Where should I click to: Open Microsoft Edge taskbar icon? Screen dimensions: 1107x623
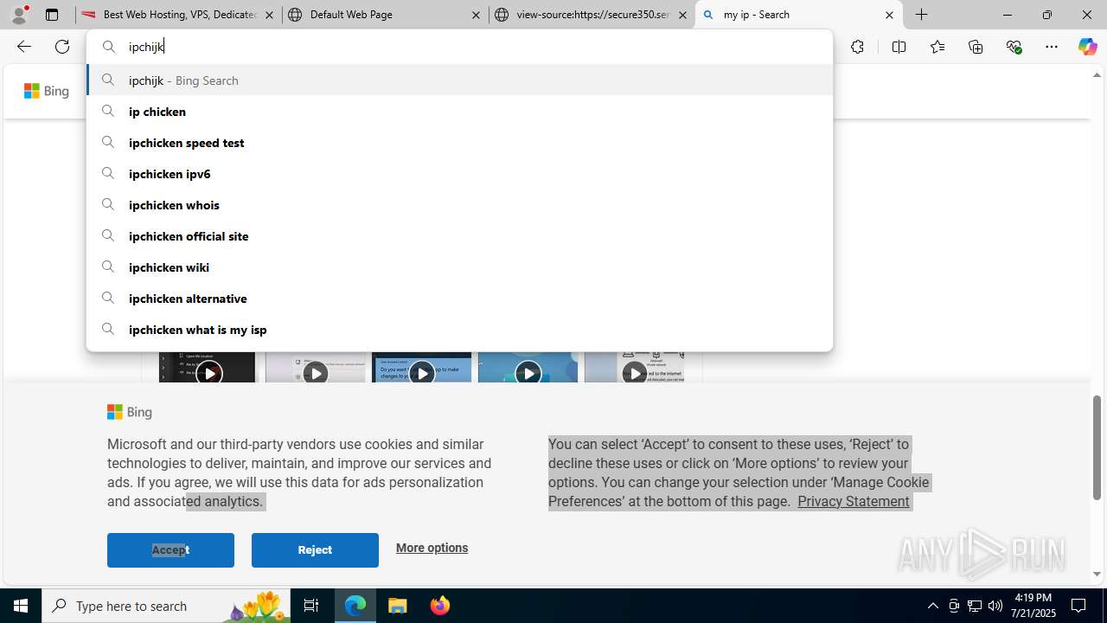pyautogui.click(x=355, y=606)
